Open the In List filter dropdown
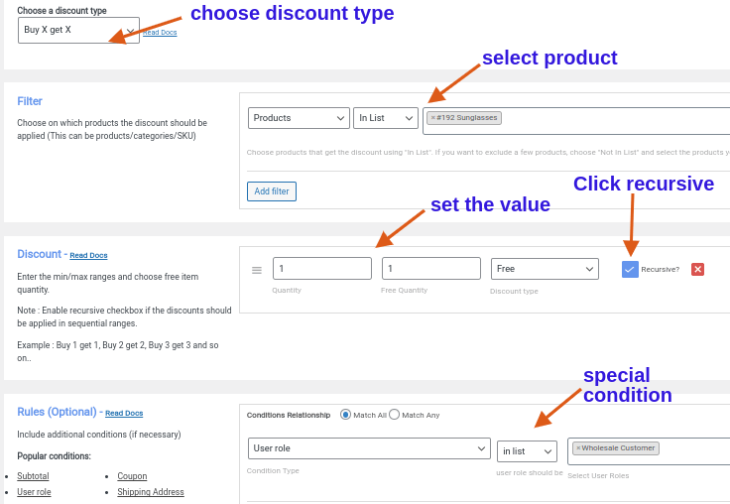The width and height of the screenshot is (730, 504). click(x=385, y=118)
